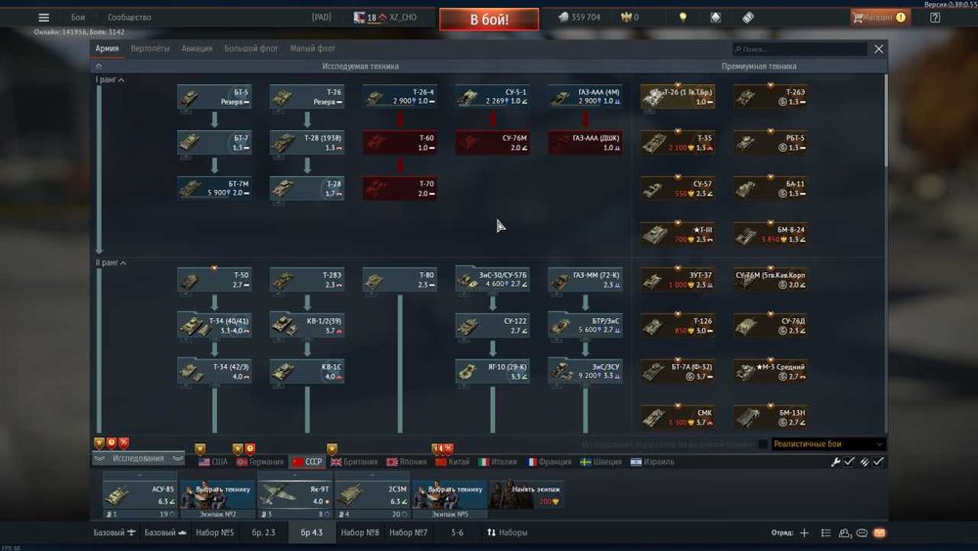Switch to the Авиация tab
This screenshot has width=978, height=551.
tap(197, 49)
